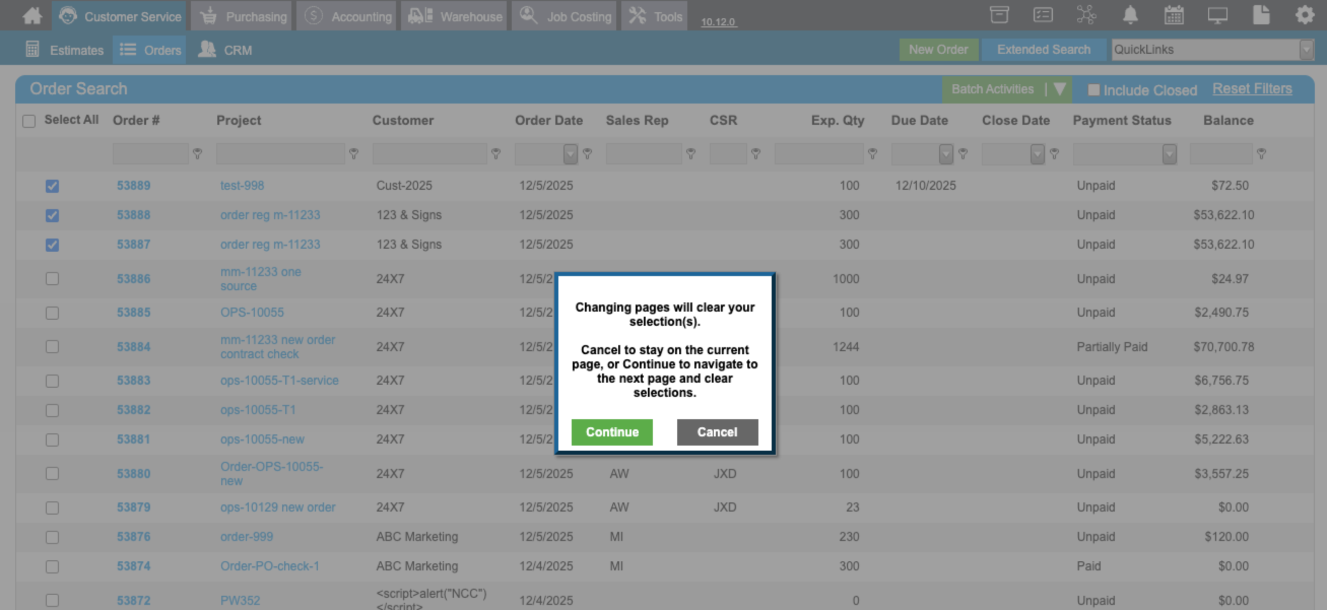Image resolution: width=1327 pixels, height=610 pixels.
Task: Focus the Sales Rep filter field
Action: (643, 153)
